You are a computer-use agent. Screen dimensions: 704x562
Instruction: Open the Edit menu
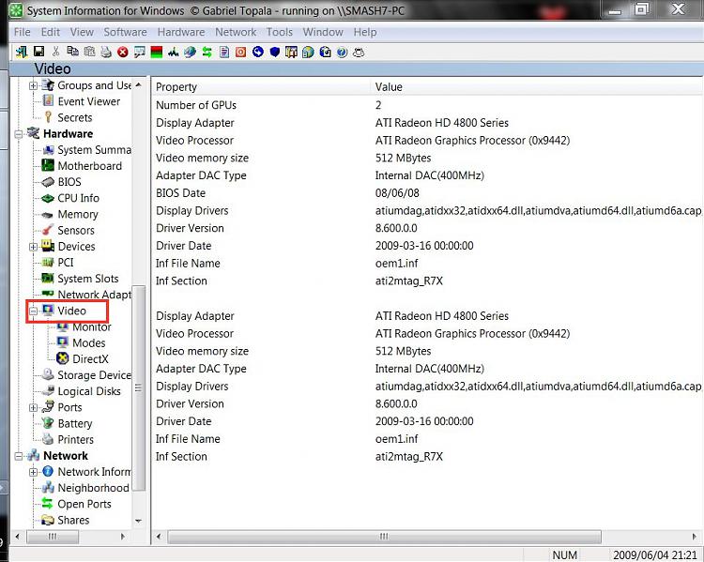coord(51,32)
